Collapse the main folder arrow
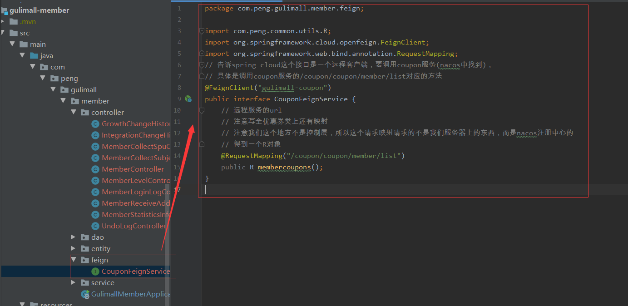Viewport: 628px width, 306px height. point(12,44)
